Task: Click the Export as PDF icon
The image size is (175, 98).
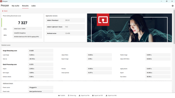Action: [x=93, y=96]
